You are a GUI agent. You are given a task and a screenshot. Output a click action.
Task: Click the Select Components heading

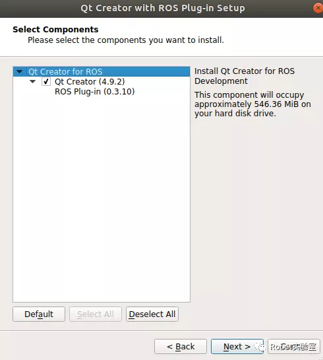coord(55,29)
